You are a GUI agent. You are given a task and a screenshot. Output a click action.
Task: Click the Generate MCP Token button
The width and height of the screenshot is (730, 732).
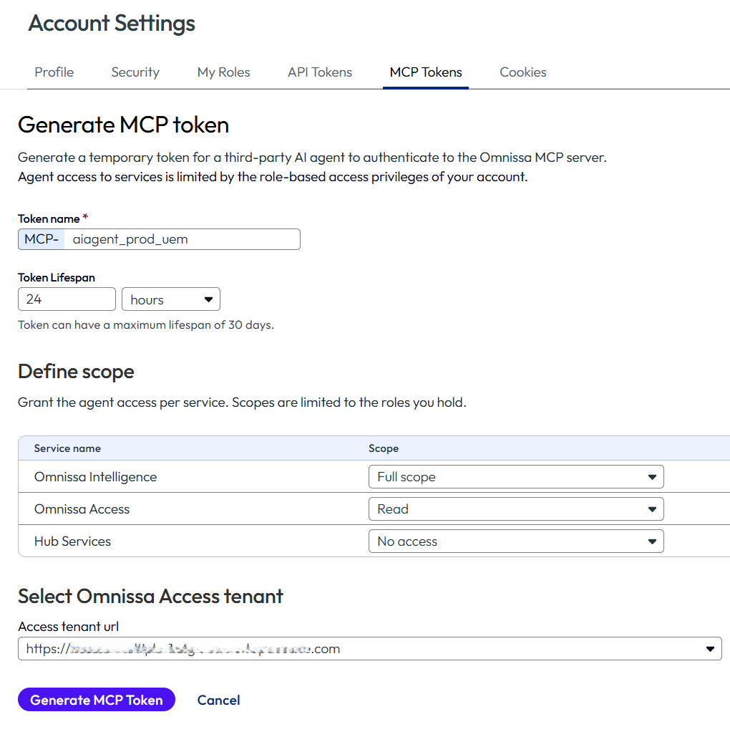click(97, 700)
